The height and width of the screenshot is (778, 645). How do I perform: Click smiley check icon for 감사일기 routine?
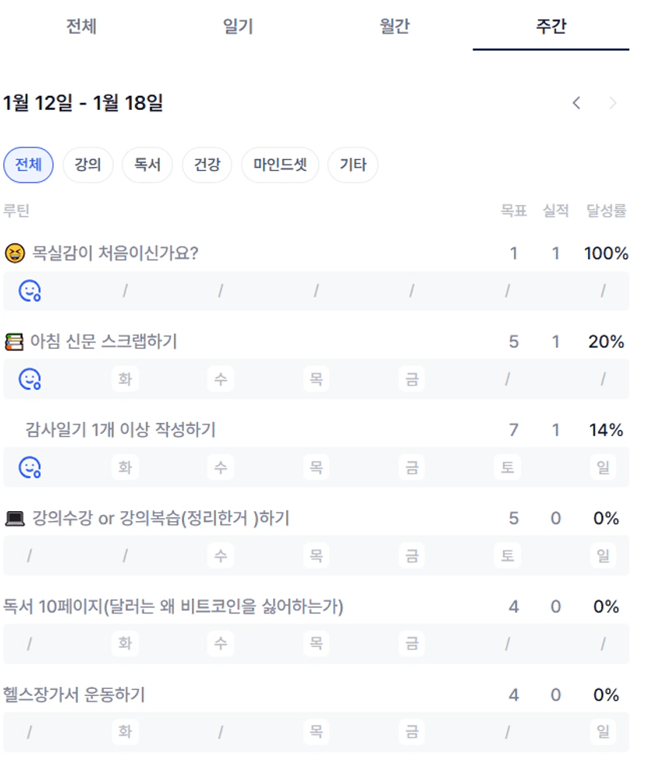pos(30,467)
